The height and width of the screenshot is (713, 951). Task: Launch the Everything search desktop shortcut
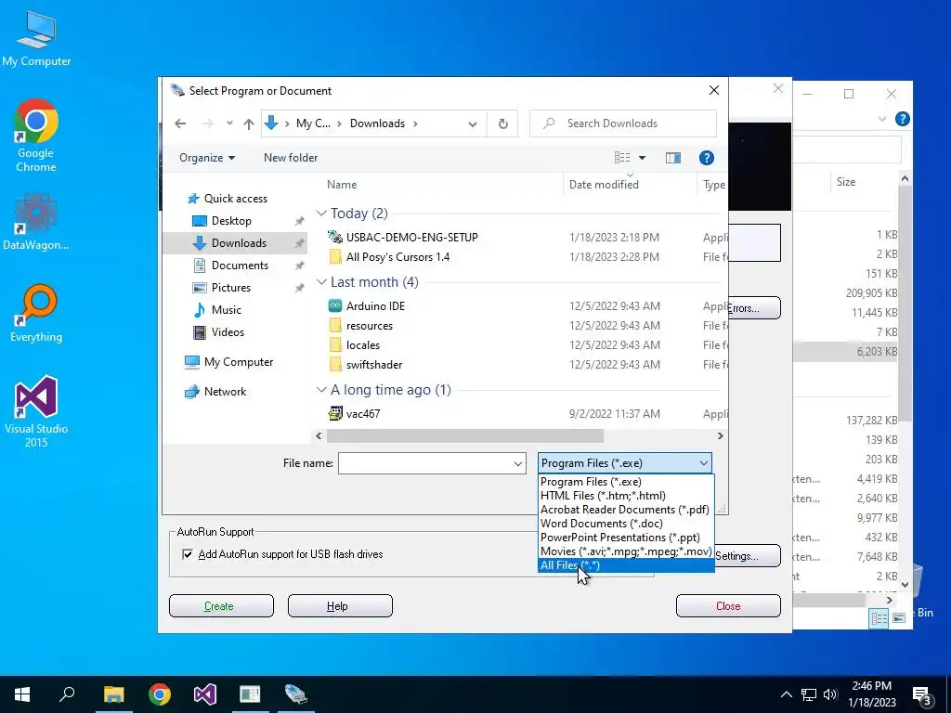tap(36, 314)
